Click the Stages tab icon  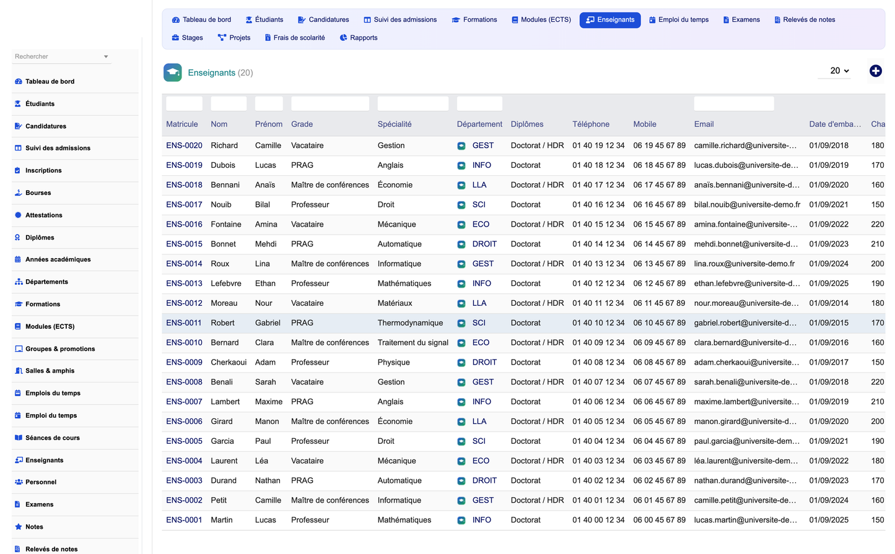pos(175,38)
